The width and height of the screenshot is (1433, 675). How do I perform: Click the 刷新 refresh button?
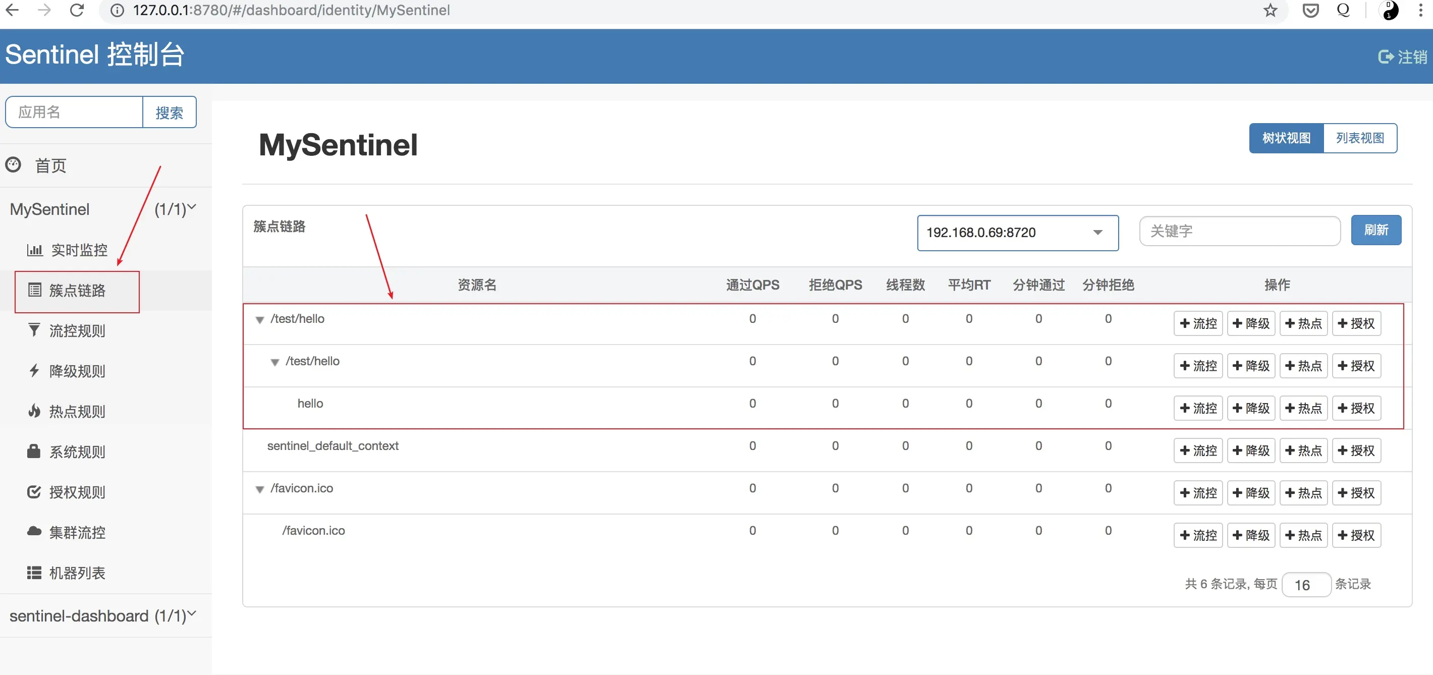point(1375,230)
